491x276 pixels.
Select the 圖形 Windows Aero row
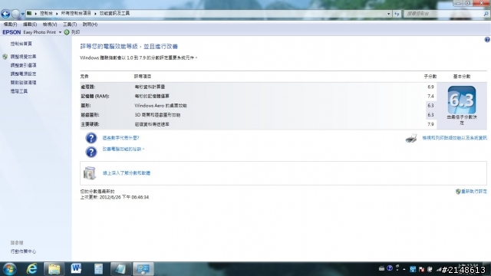pos(259,106)
